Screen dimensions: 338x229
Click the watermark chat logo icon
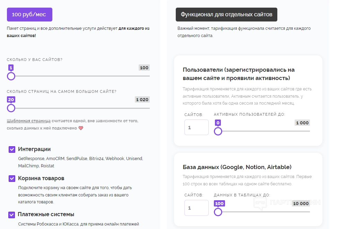click(260, 204)
